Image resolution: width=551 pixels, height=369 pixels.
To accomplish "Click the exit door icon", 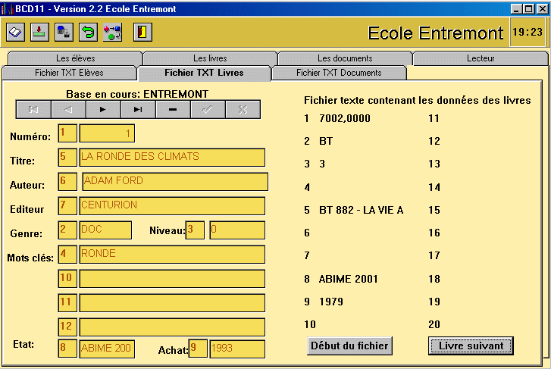I will point(142,33).
